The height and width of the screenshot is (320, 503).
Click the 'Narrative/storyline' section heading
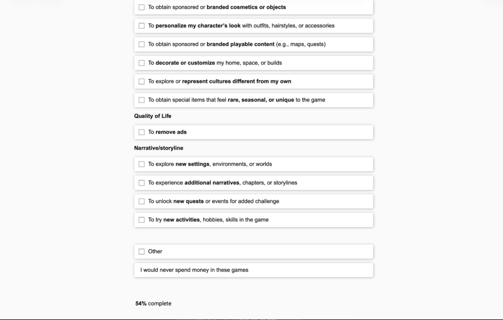tap(159, 148)
